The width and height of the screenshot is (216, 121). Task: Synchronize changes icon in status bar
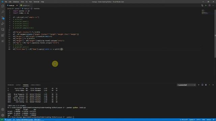14,120
